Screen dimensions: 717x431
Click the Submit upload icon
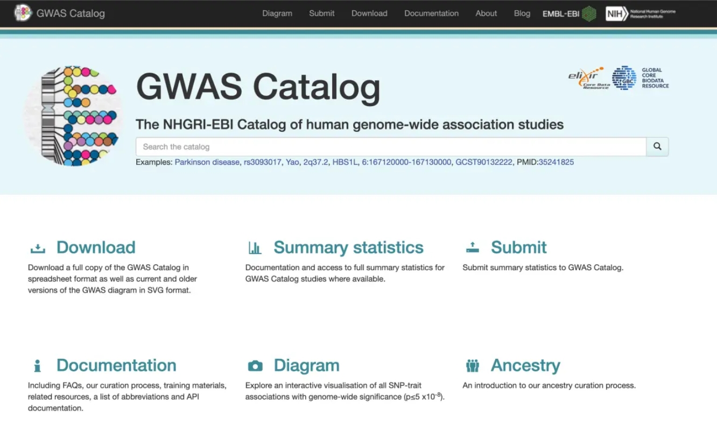coord(472,247)
